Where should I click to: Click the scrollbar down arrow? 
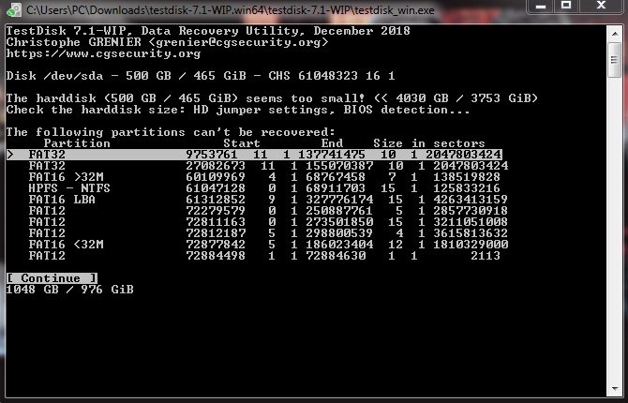pyautogui.click(x=615, y=389)
